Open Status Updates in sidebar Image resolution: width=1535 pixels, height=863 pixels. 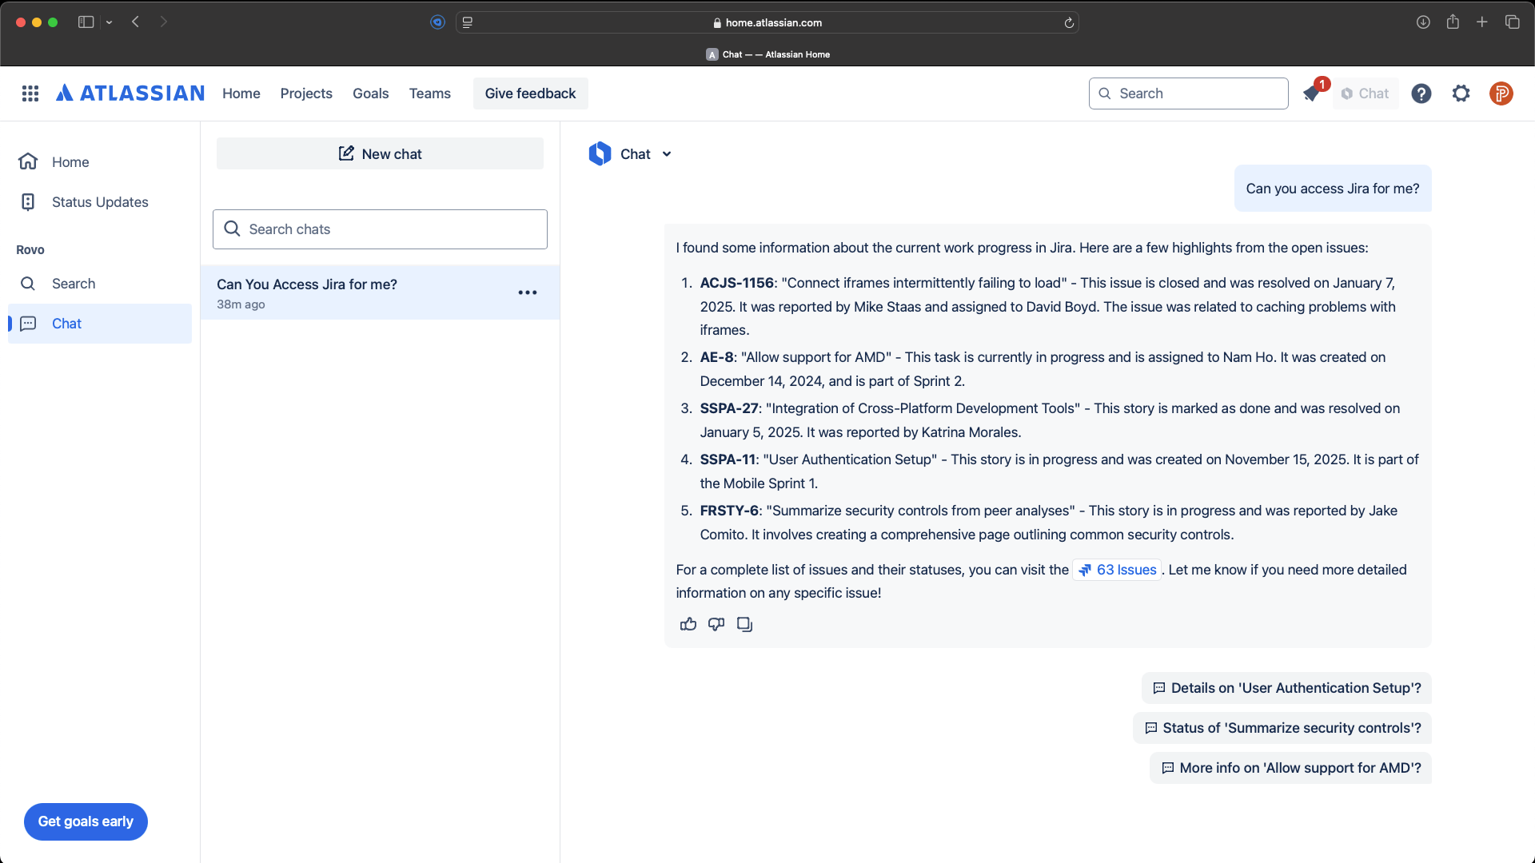100,202
